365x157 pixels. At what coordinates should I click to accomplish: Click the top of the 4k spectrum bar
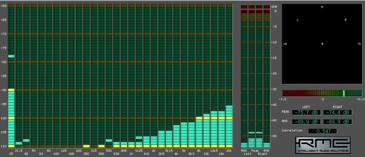point(177,126)
